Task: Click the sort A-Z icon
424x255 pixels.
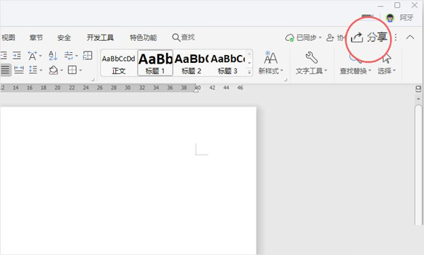Action: 53,56
